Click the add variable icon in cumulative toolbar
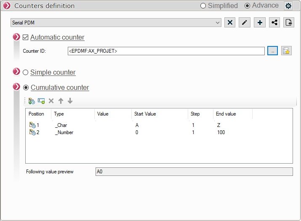This screenshot has height=221, width=301. click(x=41, y=101)
